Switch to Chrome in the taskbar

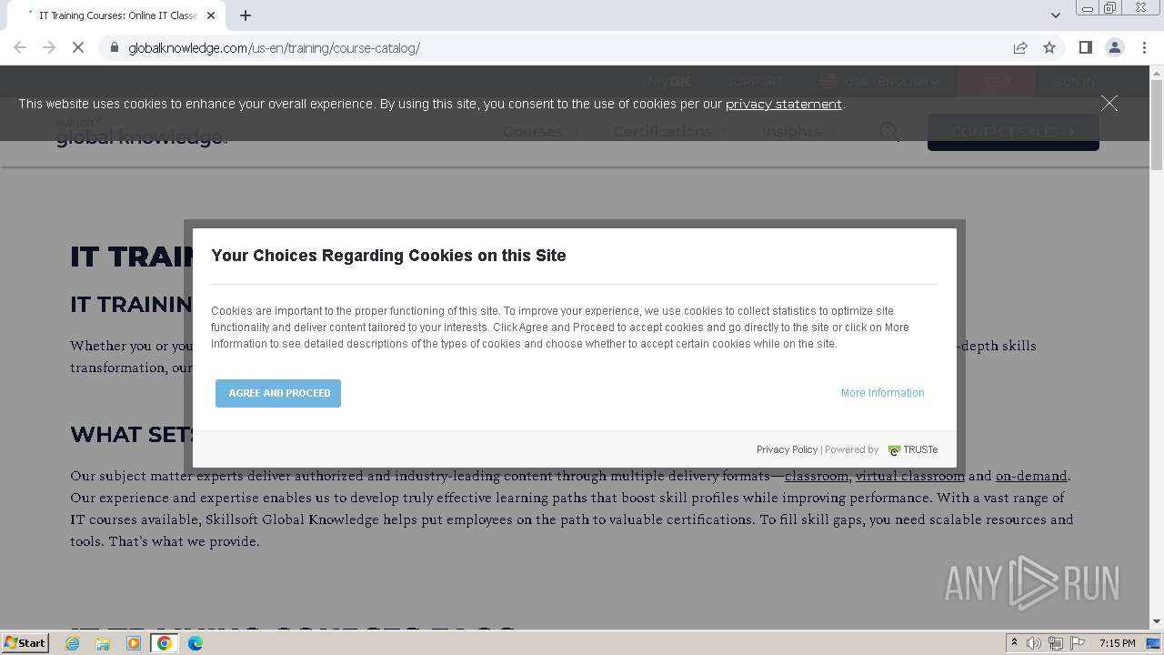[165, 643]
